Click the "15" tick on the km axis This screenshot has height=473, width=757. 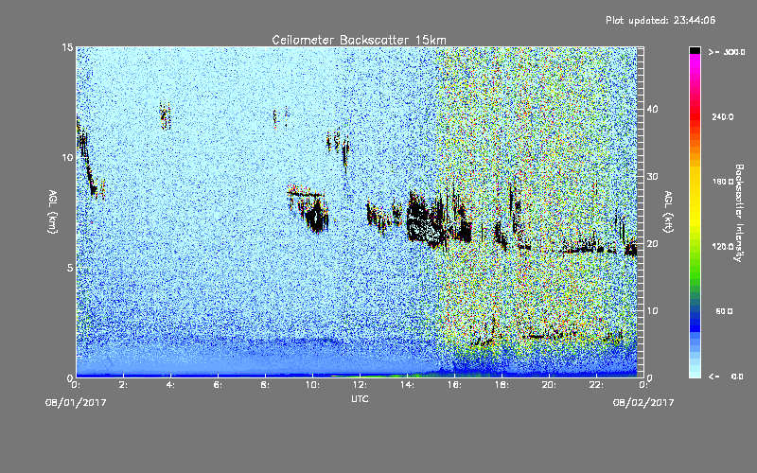tap(67, 47)
